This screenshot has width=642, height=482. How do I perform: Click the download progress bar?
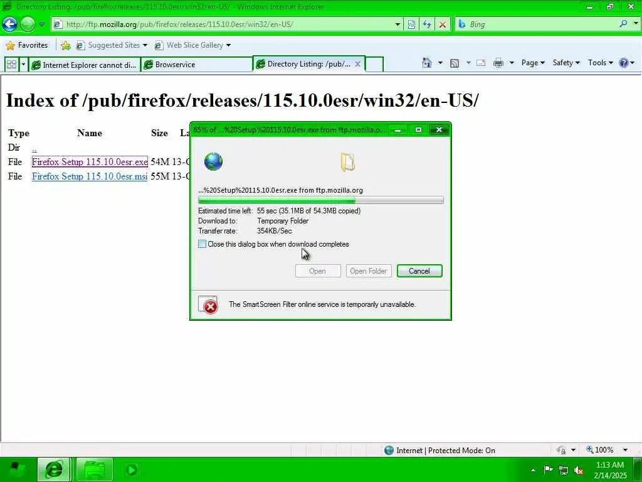tap(320, 200)
